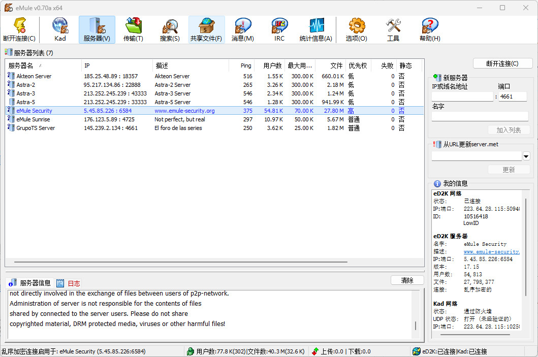Image resolution: width=538 pixels, height=357 pixels.
Task: Select the 'El foro de las series' description
Action: 178,127
